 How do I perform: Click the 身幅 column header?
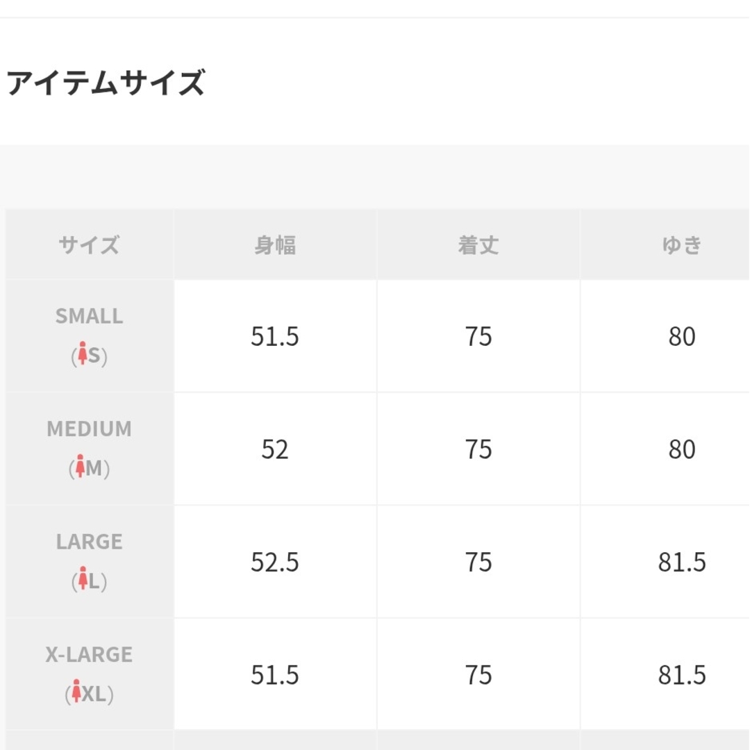275,245
